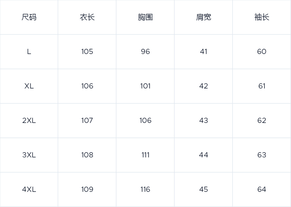Click the 尺码 header cell
Image resolution: width=291 pixels, height=207 pixels.
(29, 17)
